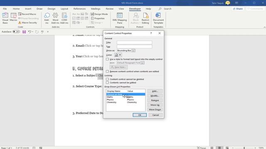
Task: Toggle Design Mode in Controls group
Action: [x=99, y=14]
